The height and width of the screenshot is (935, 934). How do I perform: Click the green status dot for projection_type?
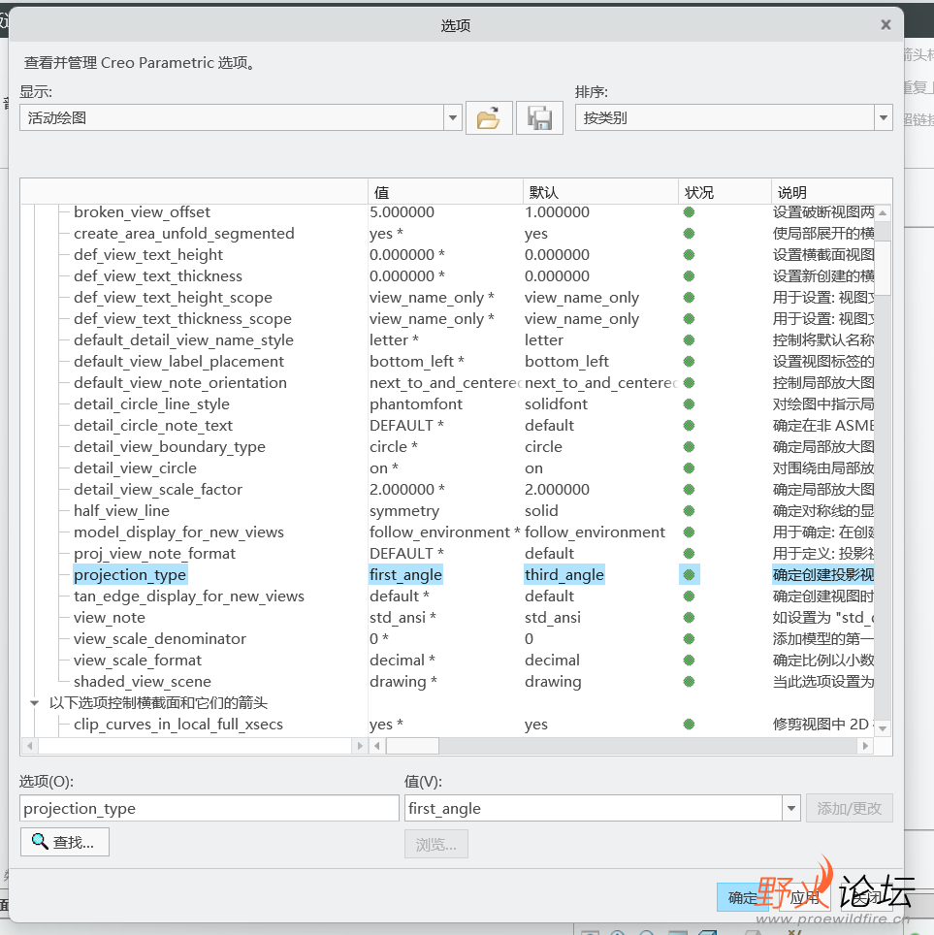point(689,575)
